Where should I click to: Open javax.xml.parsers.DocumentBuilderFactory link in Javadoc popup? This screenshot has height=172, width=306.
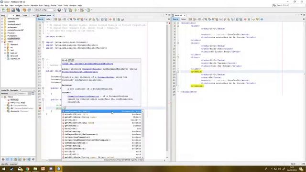[87, 64]
